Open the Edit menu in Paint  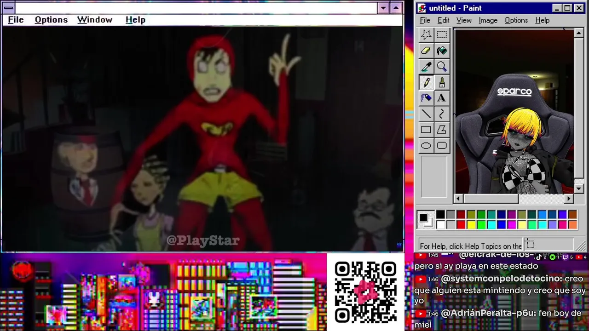click(443, 20)
